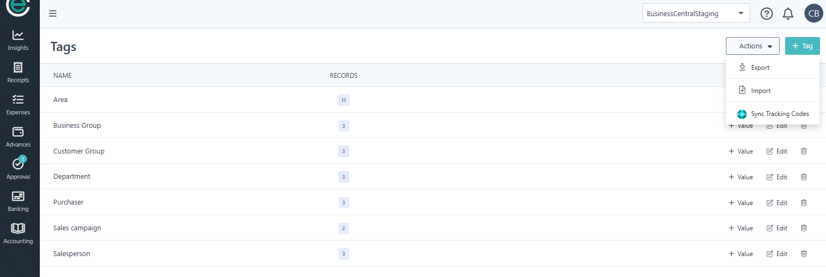Select the Business Group tag name
The image size is (826, 277).
(77, 126)
